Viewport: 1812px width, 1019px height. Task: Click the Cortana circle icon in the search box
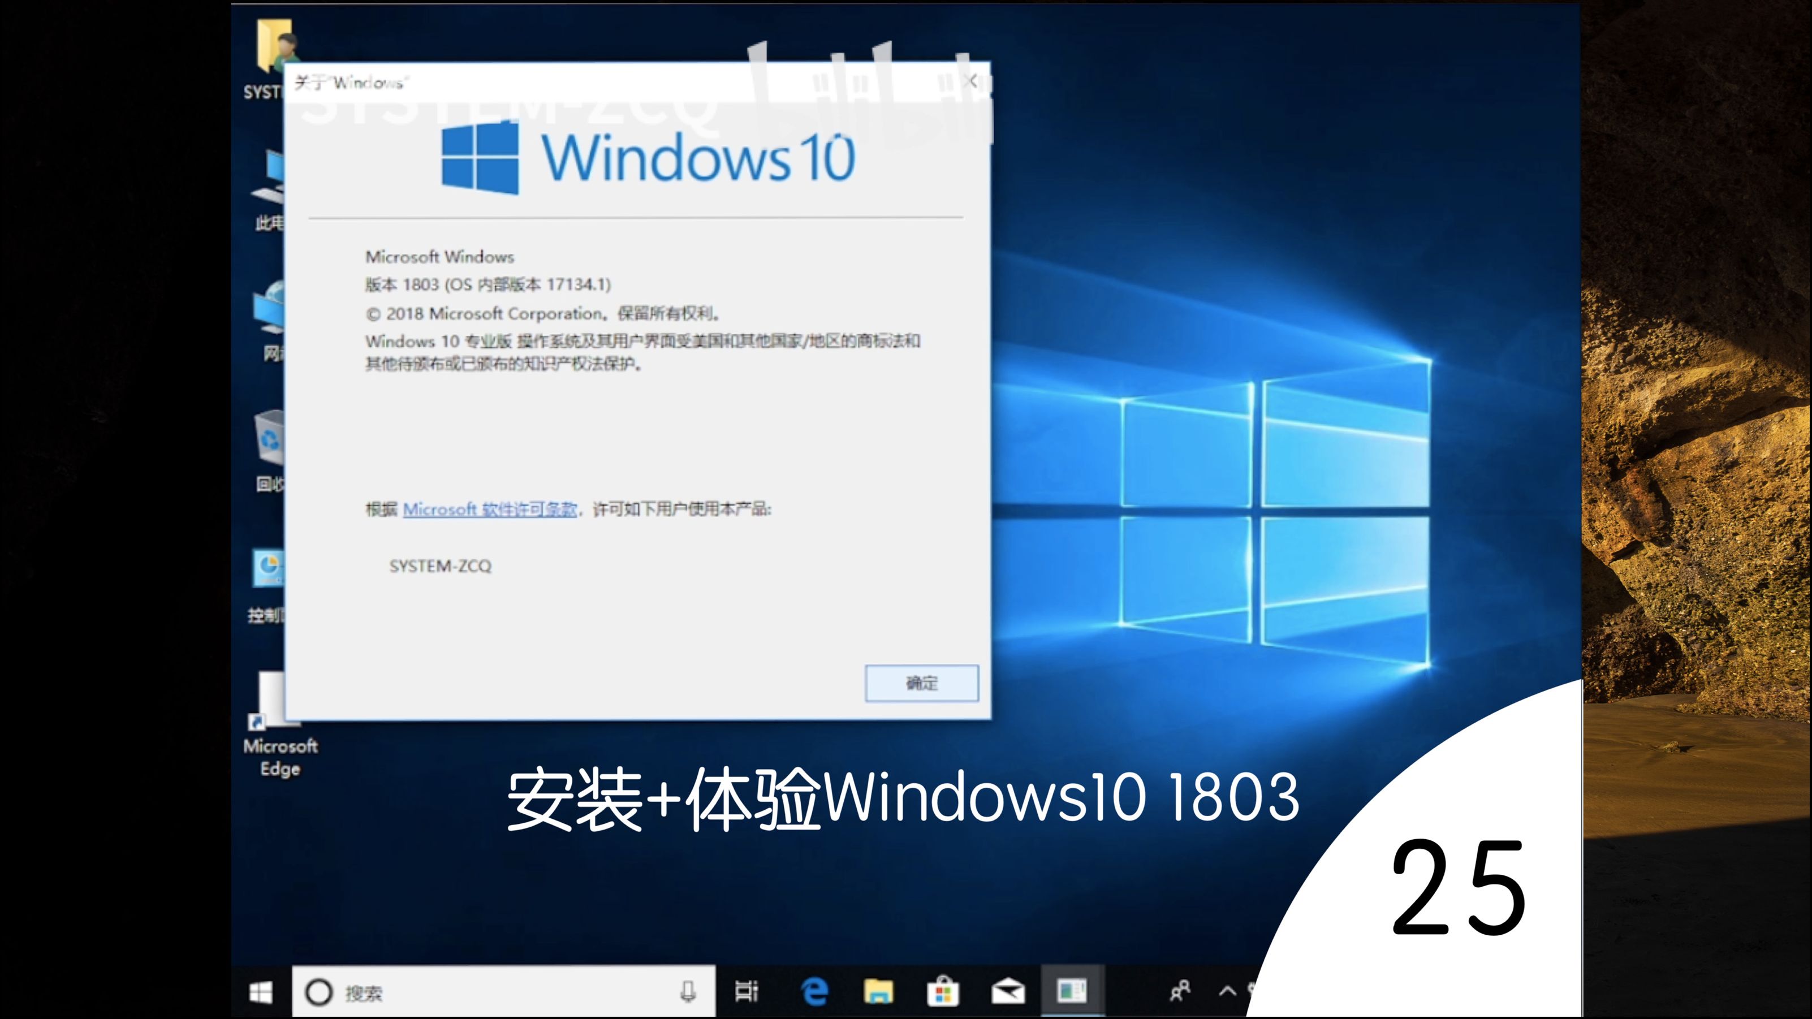click(318, 992)
